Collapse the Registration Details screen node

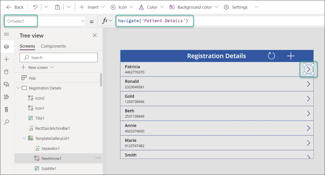[x=18, y=88]
